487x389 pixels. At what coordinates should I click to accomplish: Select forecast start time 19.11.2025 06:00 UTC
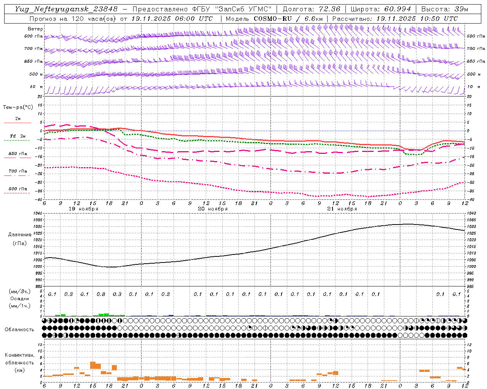tap(172, 19)
